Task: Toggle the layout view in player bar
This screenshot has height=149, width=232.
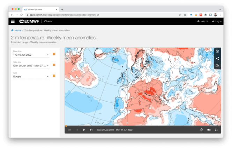Action: click(x=209, y=130)
